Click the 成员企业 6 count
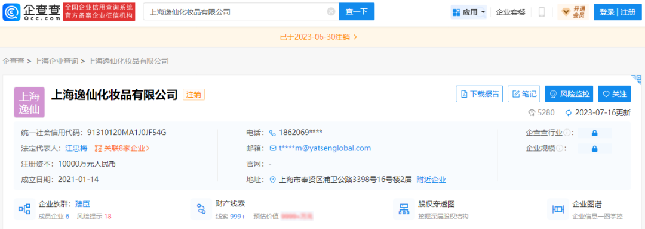Viewport: 645px width, 229px height. [x=54, y=216]
